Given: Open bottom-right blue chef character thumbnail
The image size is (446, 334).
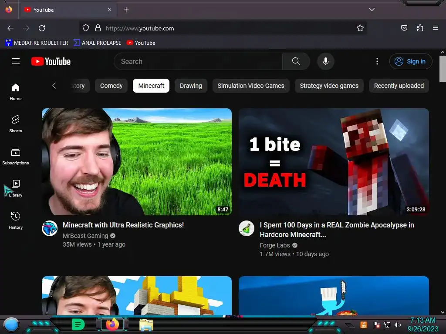Looking at the screenshot, I should click(334, 295).
